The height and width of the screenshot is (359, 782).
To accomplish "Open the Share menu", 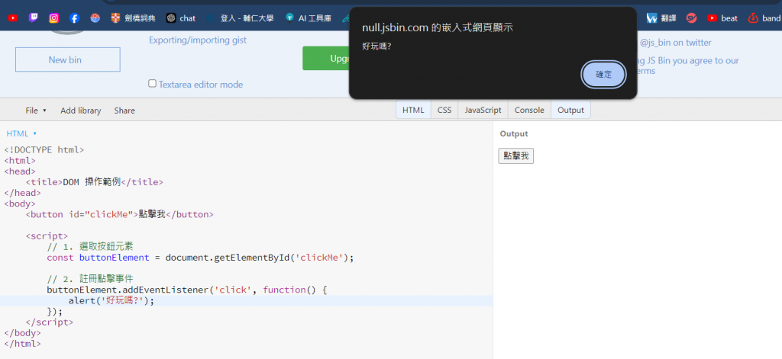I will [x=124, y=111].
